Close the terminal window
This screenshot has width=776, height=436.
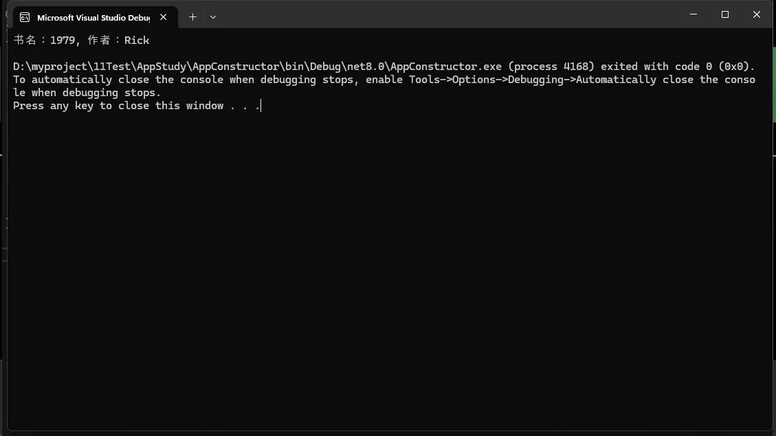click(x=757, y=14)
